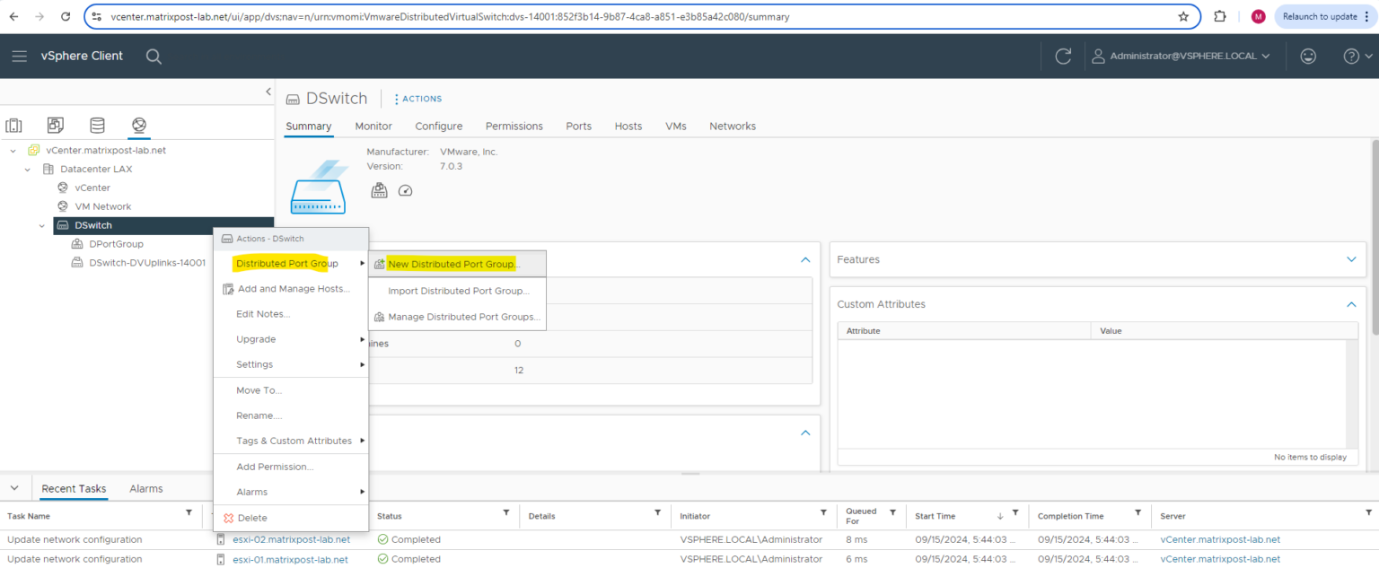
Task: Switch to the Monitor tab
Action: click(373, 126)
